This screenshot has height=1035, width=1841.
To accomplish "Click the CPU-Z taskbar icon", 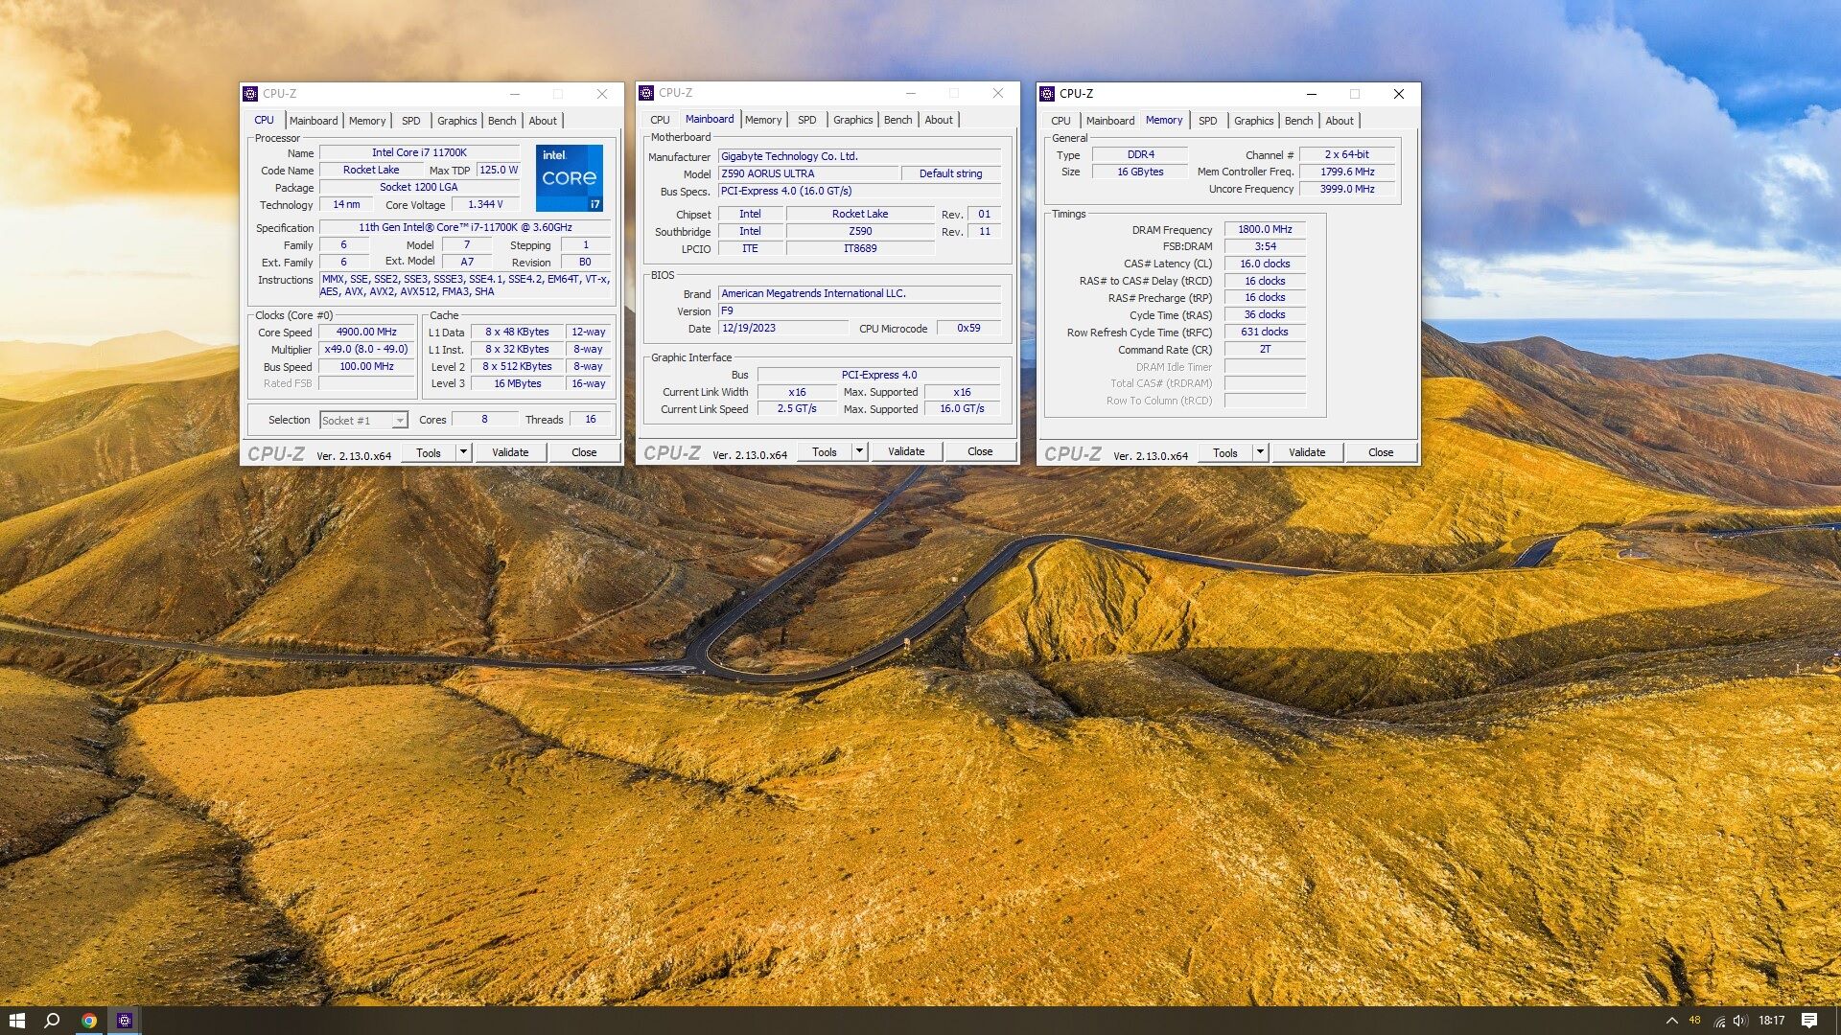I will pos(125,1020).
